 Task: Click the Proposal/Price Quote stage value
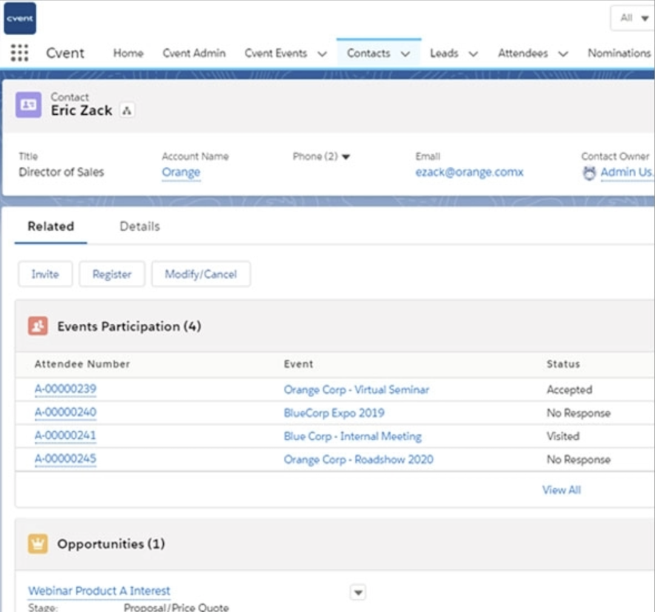coord(176,607)
